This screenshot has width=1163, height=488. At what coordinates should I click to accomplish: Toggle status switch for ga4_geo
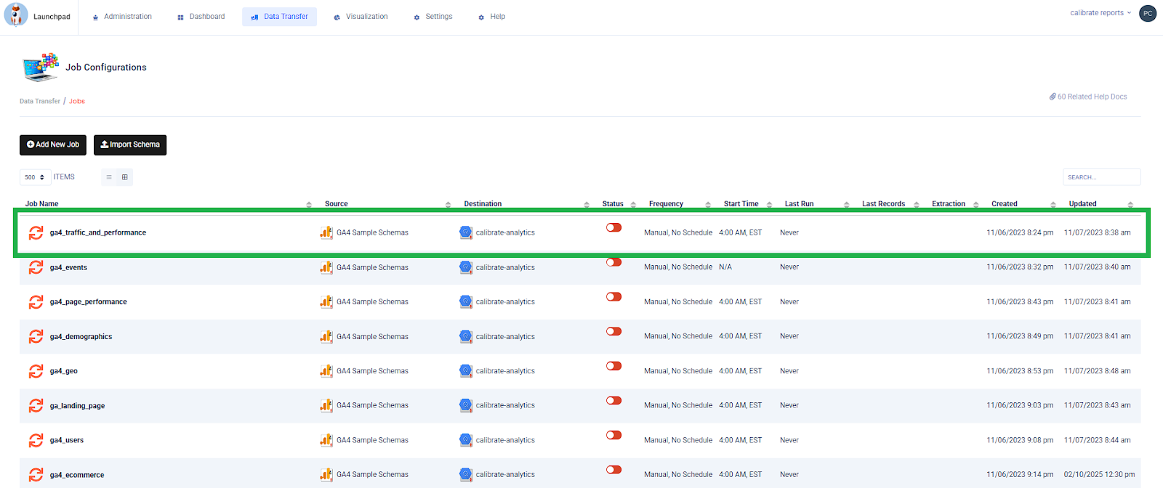(x=614, y=366)
